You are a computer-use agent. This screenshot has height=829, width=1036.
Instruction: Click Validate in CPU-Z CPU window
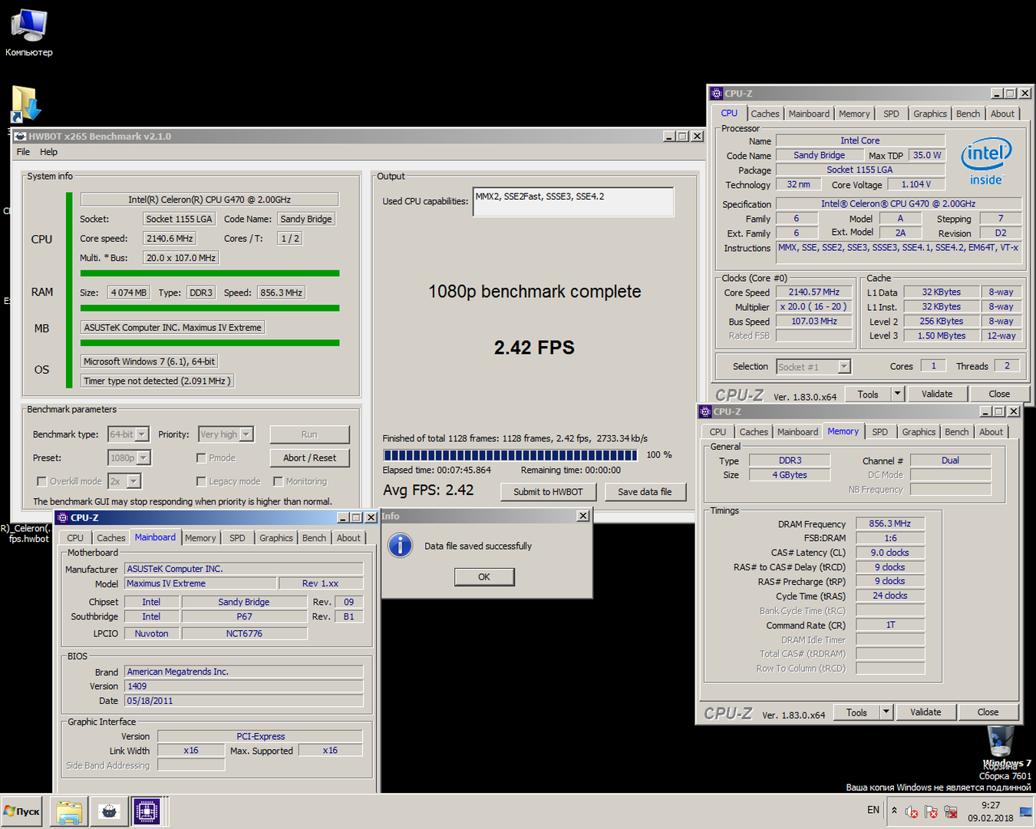tap(937, 394)
